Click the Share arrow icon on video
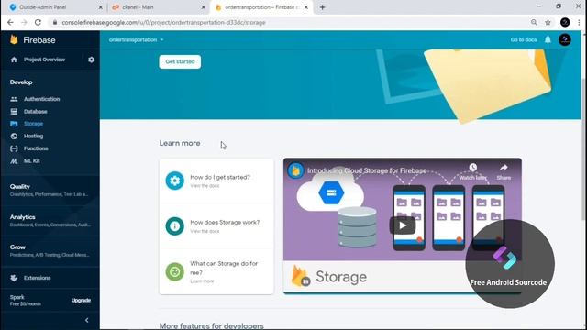The width and height of the screenshot is (587, 330). [x=504, y=168]
